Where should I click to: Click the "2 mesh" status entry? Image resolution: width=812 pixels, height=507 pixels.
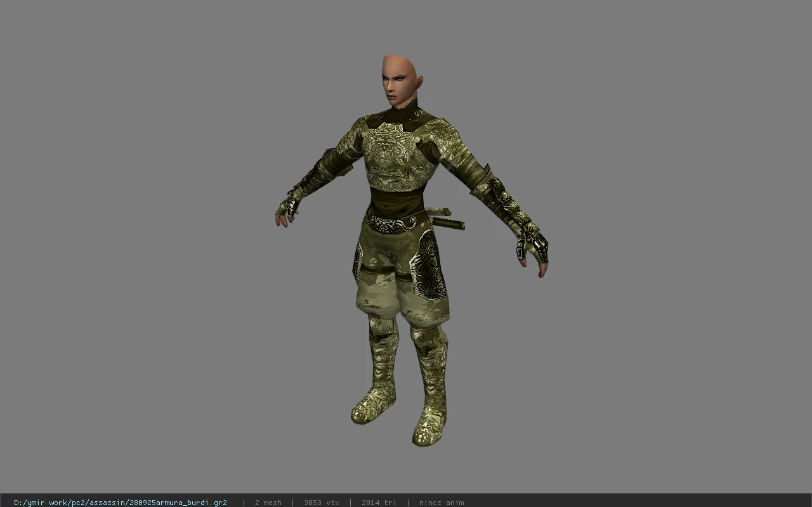tap(268, 503)
